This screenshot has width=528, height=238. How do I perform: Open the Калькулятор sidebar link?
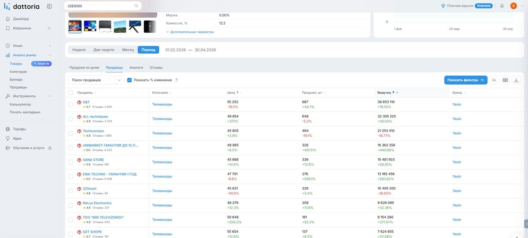point(20,104)
